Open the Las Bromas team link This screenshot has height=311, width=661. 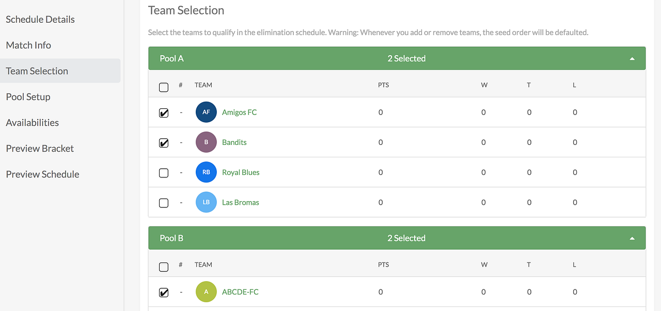point(240,202)
